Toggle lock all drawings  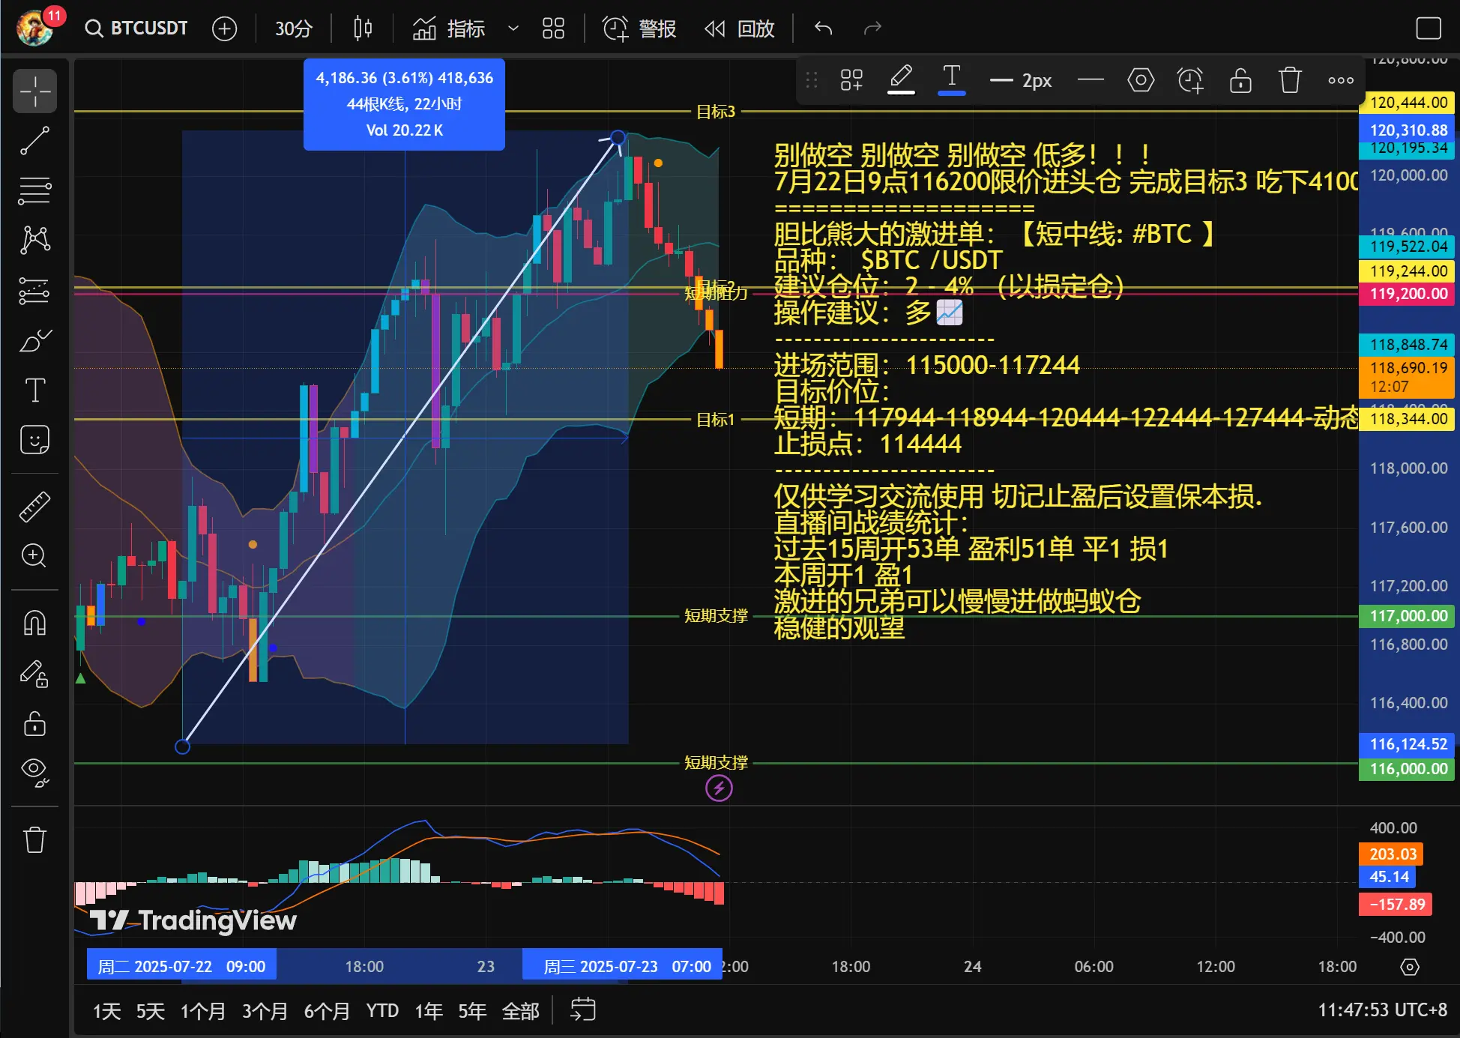(35, 723)
